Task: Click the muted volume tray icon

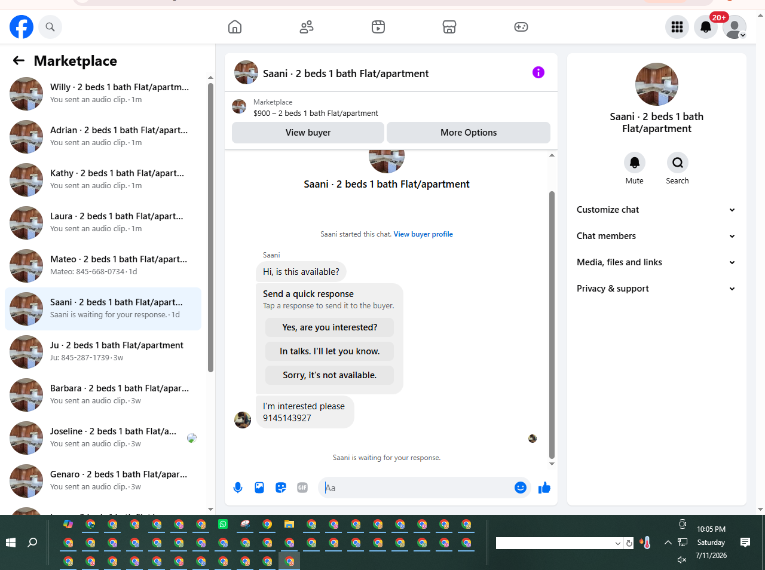Action: pos(682,560)
